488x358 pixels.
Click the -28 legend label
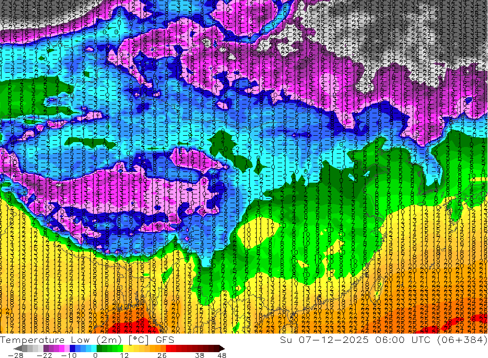[15, 355]
